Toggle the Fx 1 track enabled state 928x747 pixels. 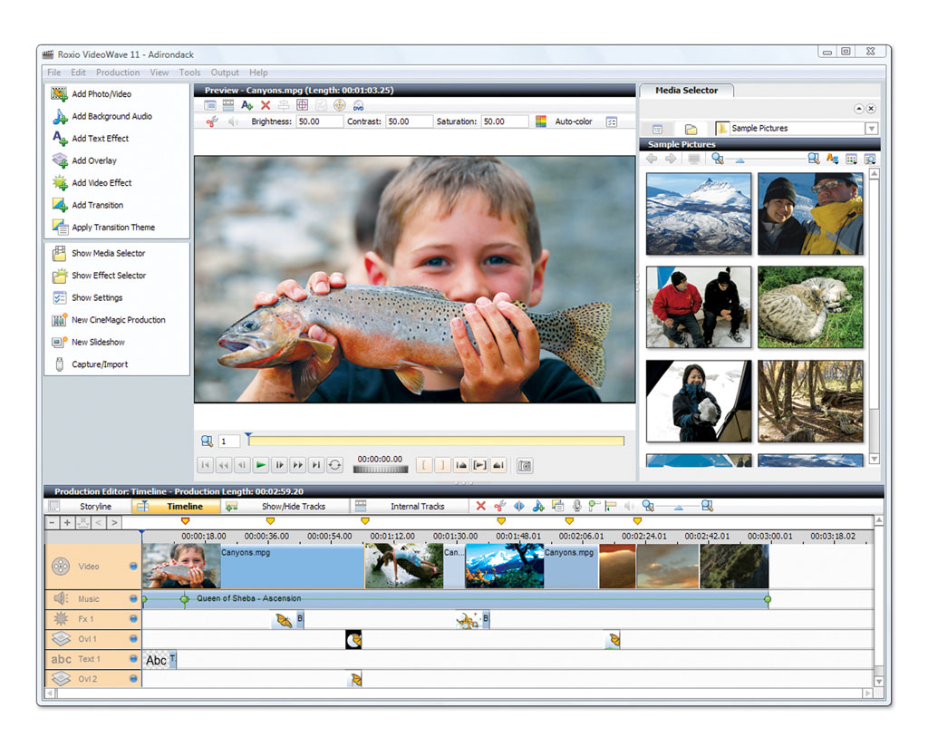point(133,619)
